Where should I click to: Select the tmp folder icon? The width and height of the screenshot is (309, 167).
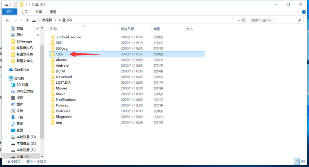click(53, 123)
